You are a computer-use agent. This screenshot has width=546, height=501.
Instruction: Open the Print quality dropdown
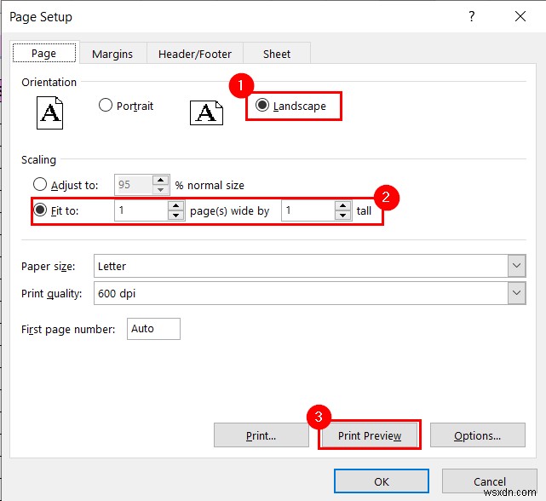[x=517, y=293]
